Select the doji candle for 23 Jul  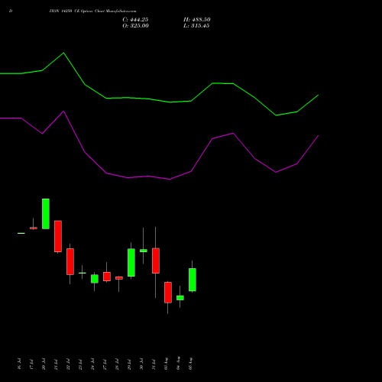(x=83, y=273)
